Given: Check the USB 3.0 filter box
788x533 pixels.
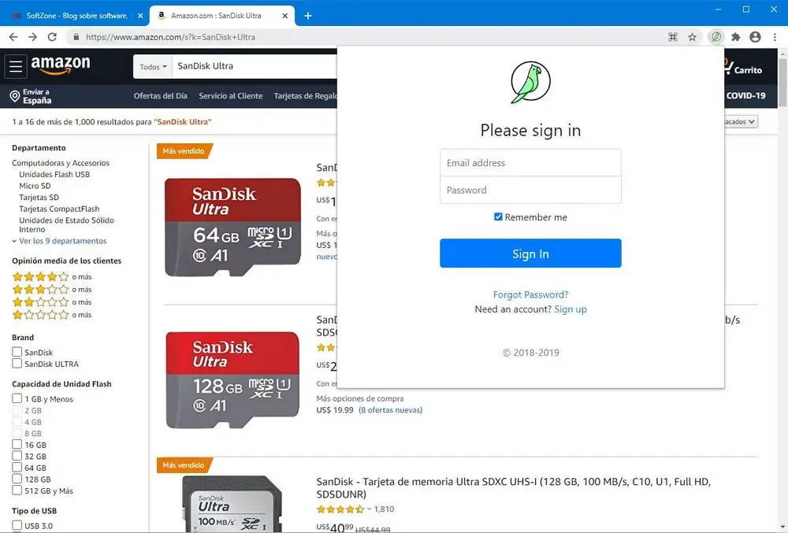Looking at the screenshot, I should (17, 525).
